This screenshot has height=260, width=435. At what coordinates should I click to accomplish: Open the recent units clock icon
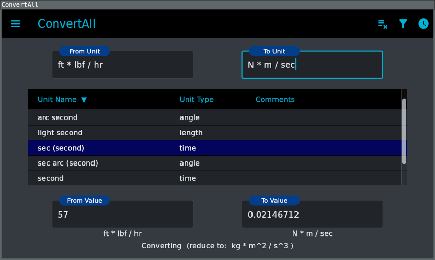click(x=423, y=23)
